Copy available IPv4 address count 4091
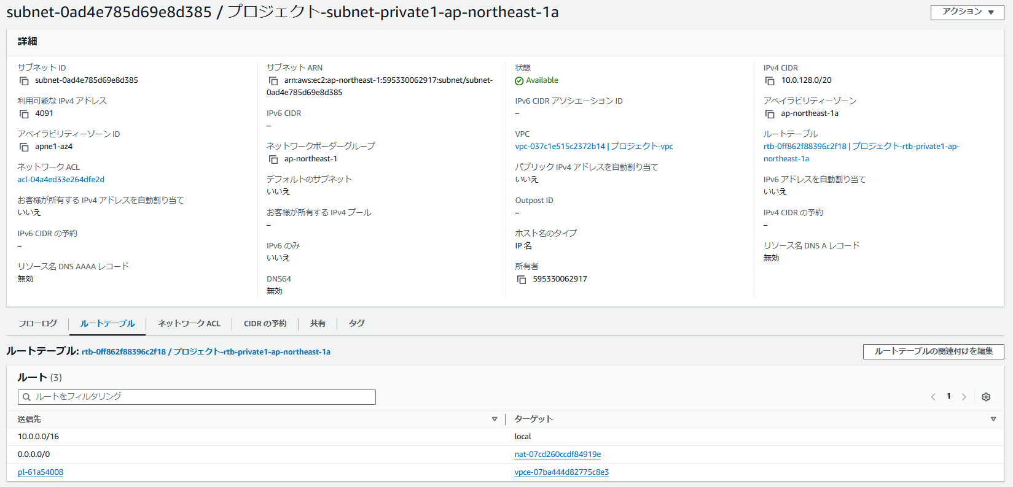This screenshot has height=487, width=1013. click(24, 114)
